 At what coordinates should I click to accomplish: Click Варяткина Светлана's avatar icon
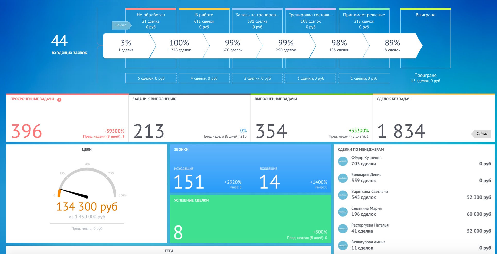(343, 195)
